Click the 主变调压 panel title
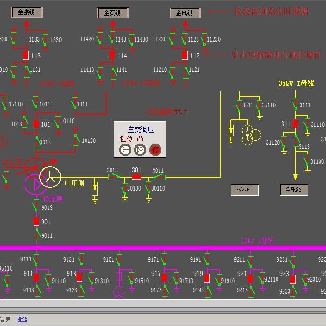 pyautogui.click(x=141, y=129)
